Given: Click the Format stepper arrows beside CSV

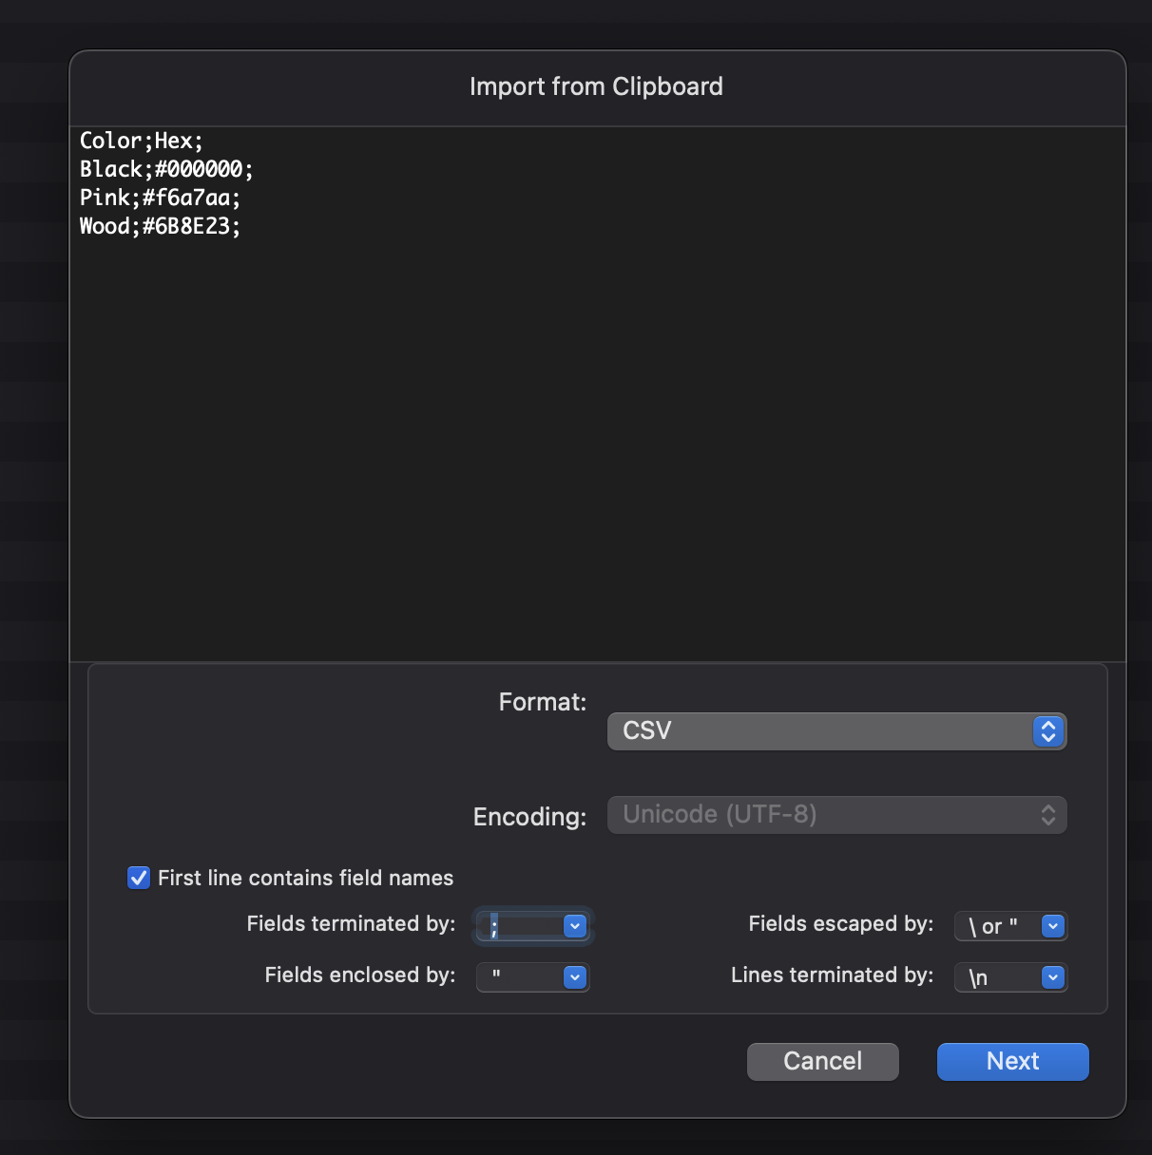Looking at the screenshot, I should point(1046,731).
